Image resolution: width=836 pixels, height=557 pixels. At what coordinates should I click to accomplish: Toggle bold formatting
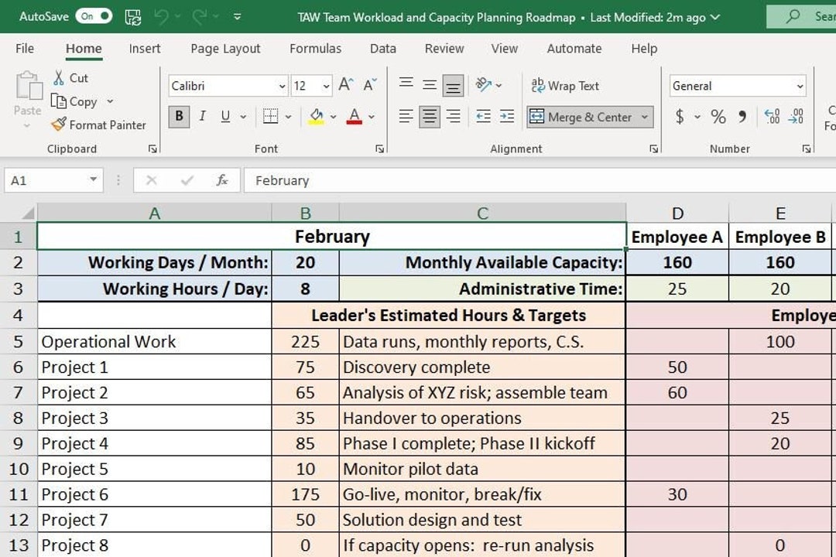point(179,116)
